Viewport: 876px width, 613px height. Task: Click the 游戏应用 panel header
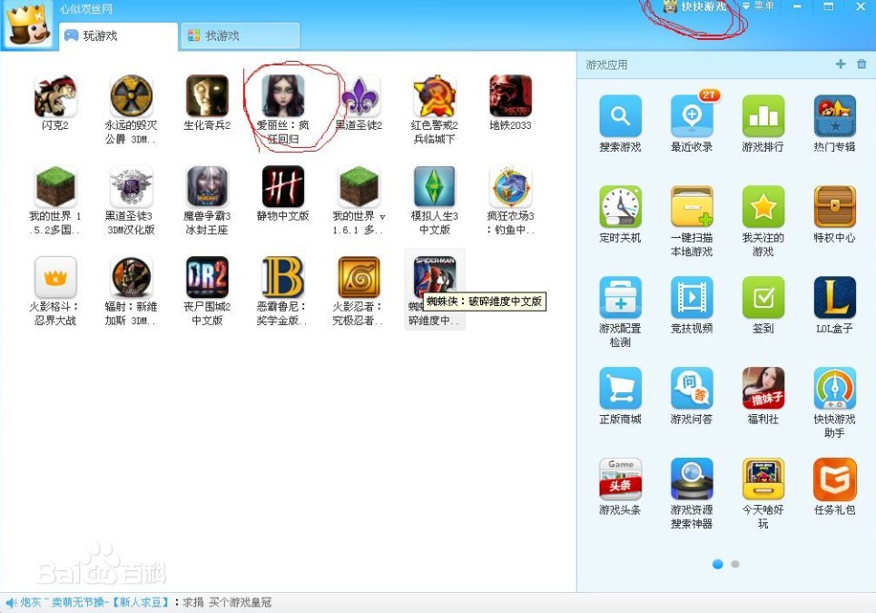[x=606, y=64]
